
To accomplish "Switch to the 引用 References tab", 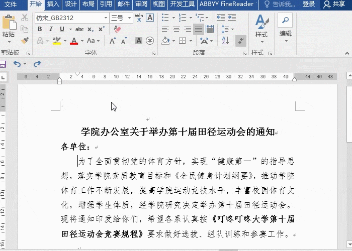I will click(x=106, y=4).
